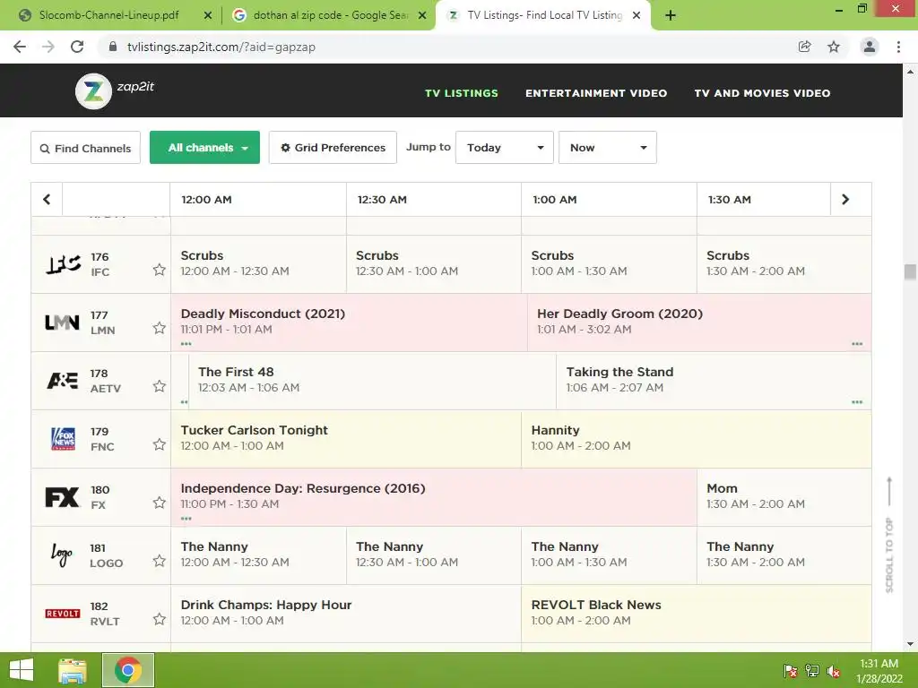Click the Fox News channel logo

(x=64, y=439)
